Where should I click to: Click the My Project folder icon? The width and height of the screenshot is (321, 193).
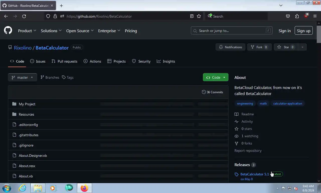click(14, 104)
